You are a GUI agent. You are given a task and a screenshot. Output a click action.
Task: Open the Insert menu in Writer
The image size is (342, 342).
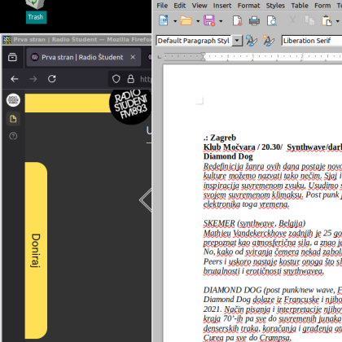click(x=222, y=6)
